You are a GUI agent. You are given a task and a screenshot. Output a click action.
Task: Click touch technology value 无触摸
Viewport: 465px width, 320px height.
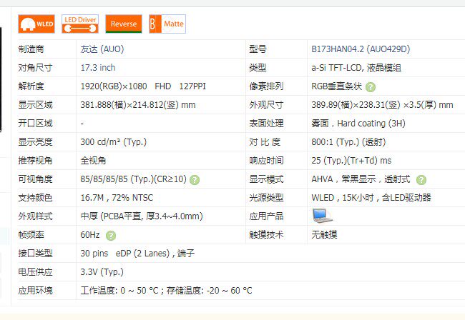click(324, 235)
